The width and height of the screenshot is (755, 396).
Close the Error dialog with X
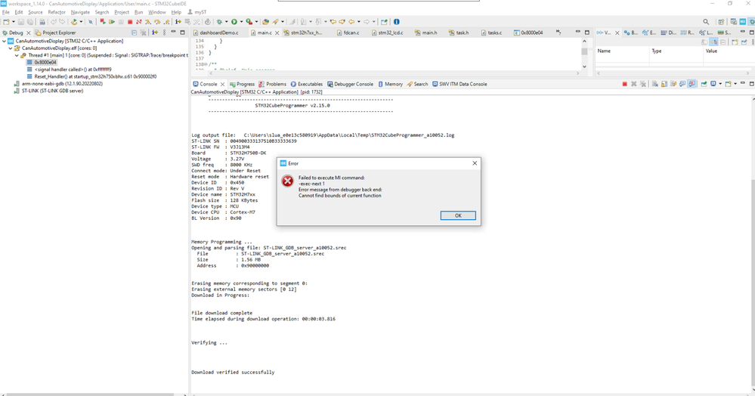(475, 163)
